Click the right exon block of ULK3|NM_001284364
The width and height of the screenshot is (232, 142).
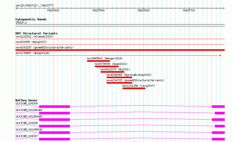pos(220,113)
